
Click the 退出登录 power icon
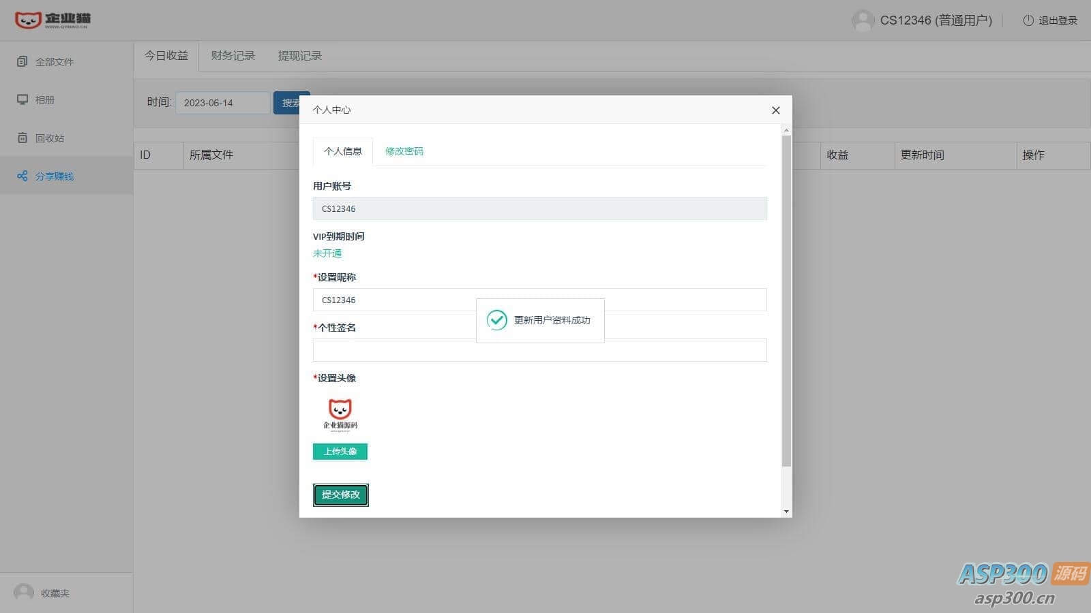1028,20
